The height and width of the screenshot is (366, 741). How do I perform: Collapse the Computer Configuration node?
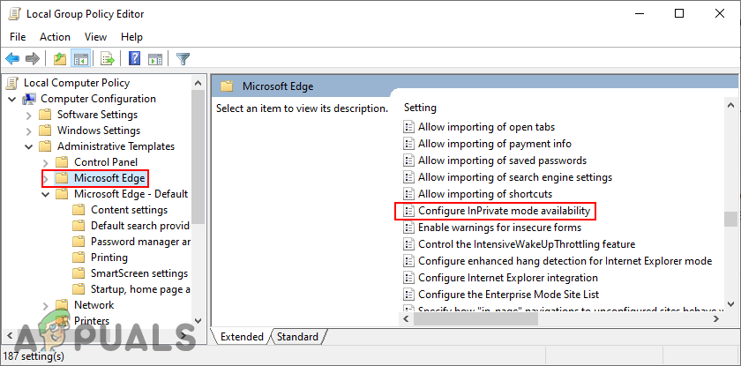[x=12, y=99]
